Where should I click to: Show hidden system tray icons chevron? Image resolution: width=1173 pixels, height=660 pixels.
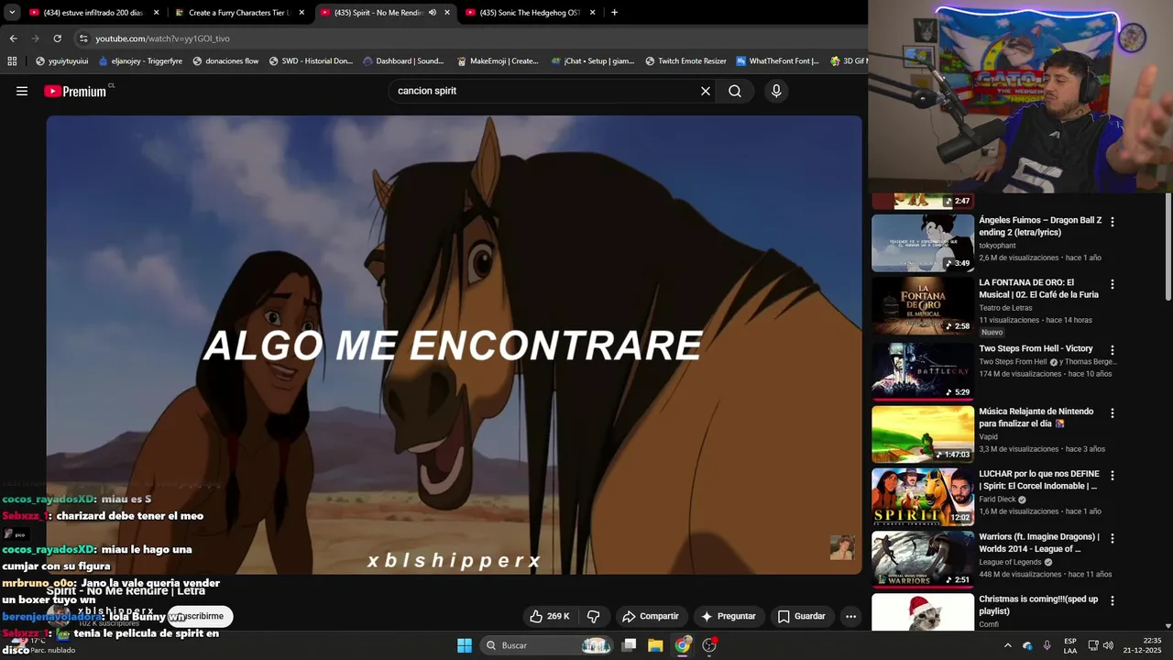(x=1008, y=645)
